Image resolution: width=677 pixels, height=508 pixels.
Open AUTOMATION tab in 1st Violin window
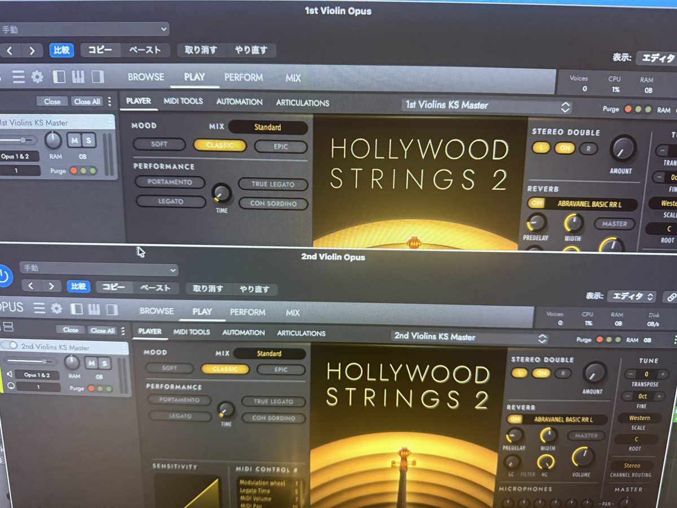point(240,102)
